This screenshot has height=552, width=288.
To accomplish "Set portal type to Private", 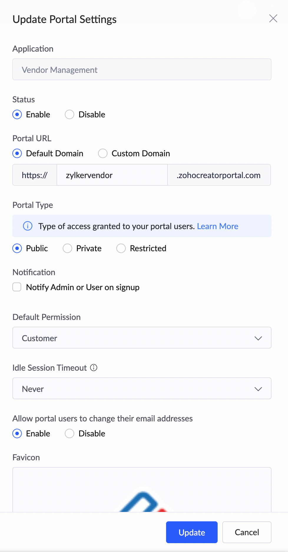I will (x=67, y=248).
